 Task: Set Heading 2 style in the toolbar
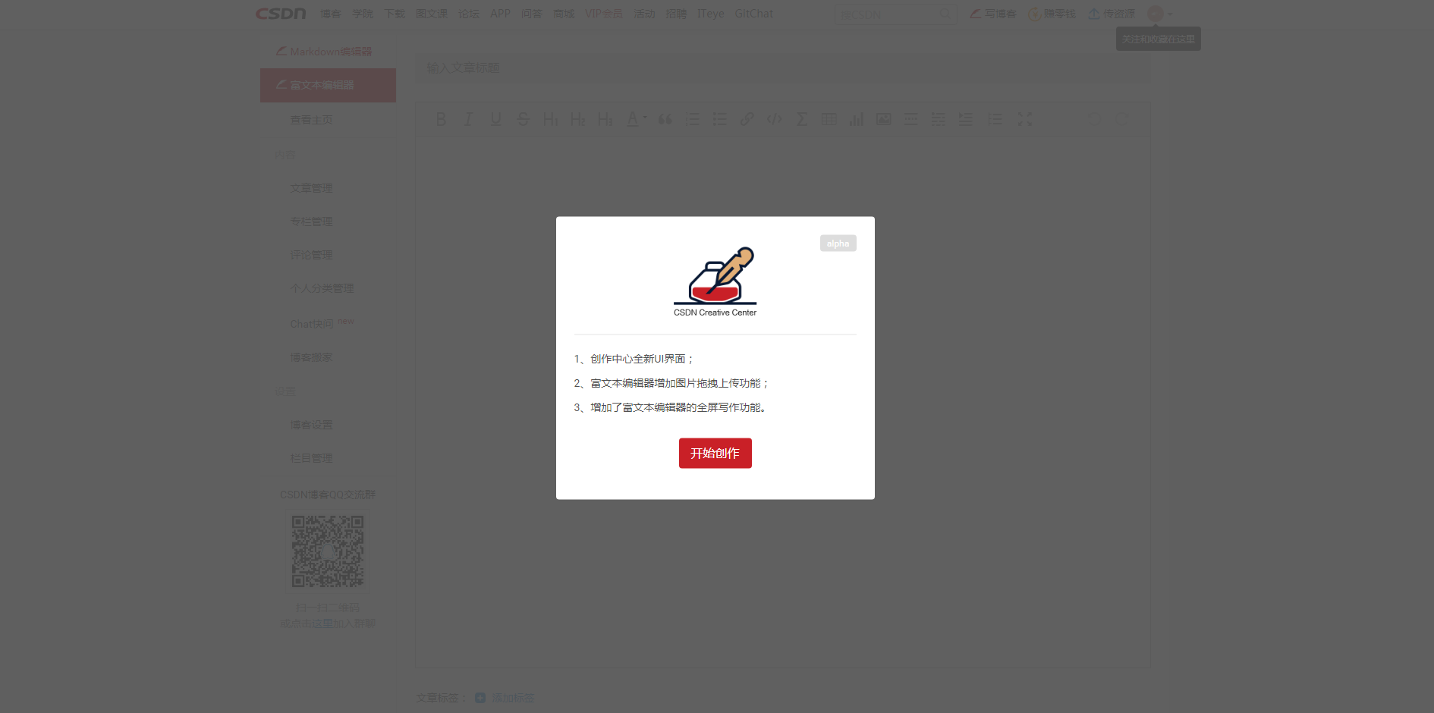click(577, 119)
